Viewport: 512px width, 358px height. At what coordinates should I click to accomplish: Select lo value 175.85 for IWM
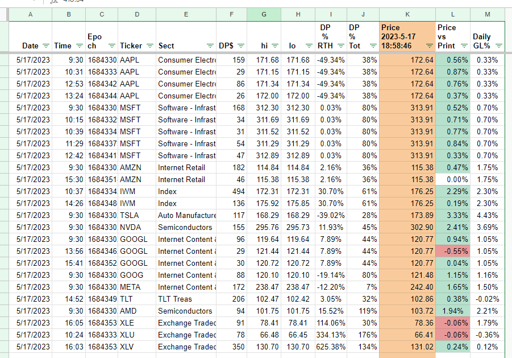[x=298, y=203]
